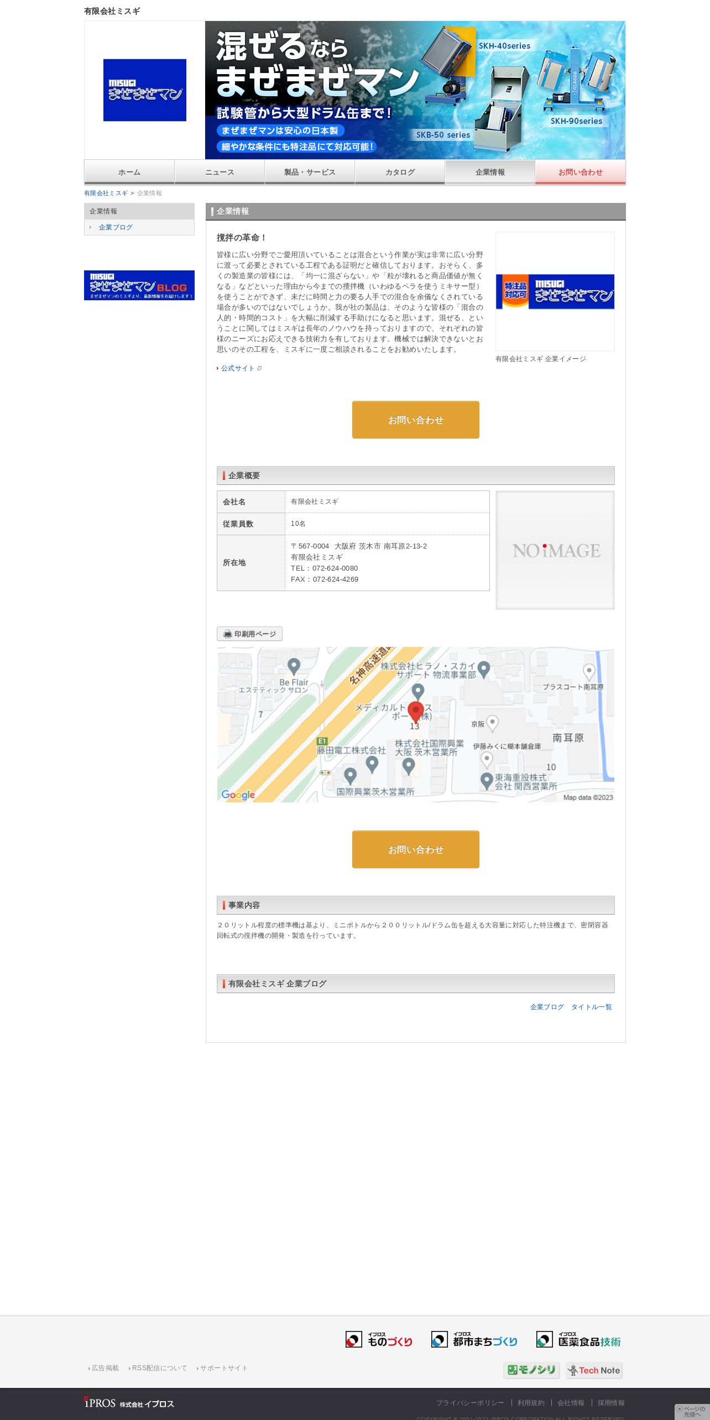Select the 企業情報 navigation tab
The image size is (710, 1420).
pyautogui.click(x=490, y=172)
